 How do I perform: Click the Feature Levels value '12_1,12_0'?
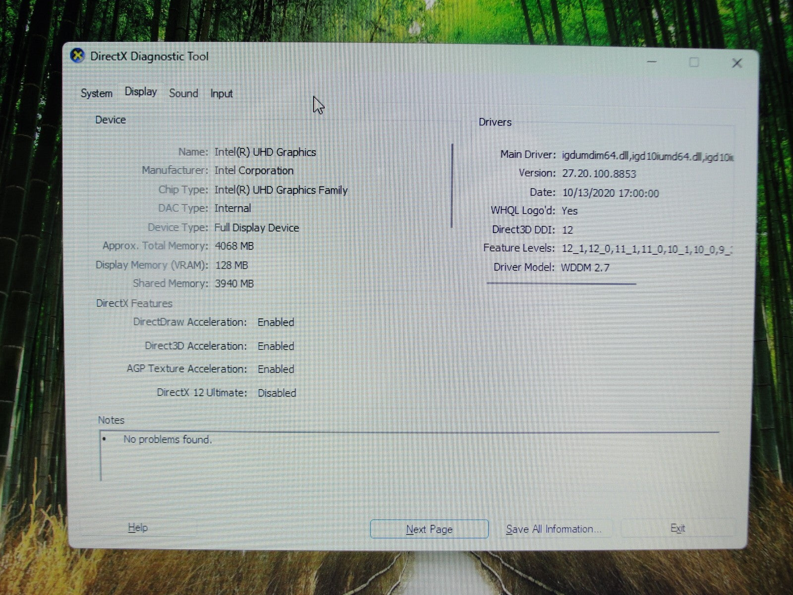click(587, 249)
